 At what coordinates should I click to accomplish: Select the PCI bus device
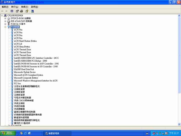tap(18, 84)
